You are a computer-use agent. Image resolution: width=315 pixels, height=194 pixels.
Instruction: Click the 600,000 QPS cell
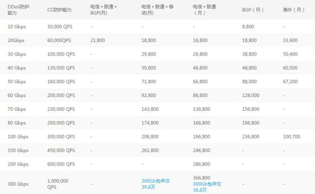click(x=61, y=164)
